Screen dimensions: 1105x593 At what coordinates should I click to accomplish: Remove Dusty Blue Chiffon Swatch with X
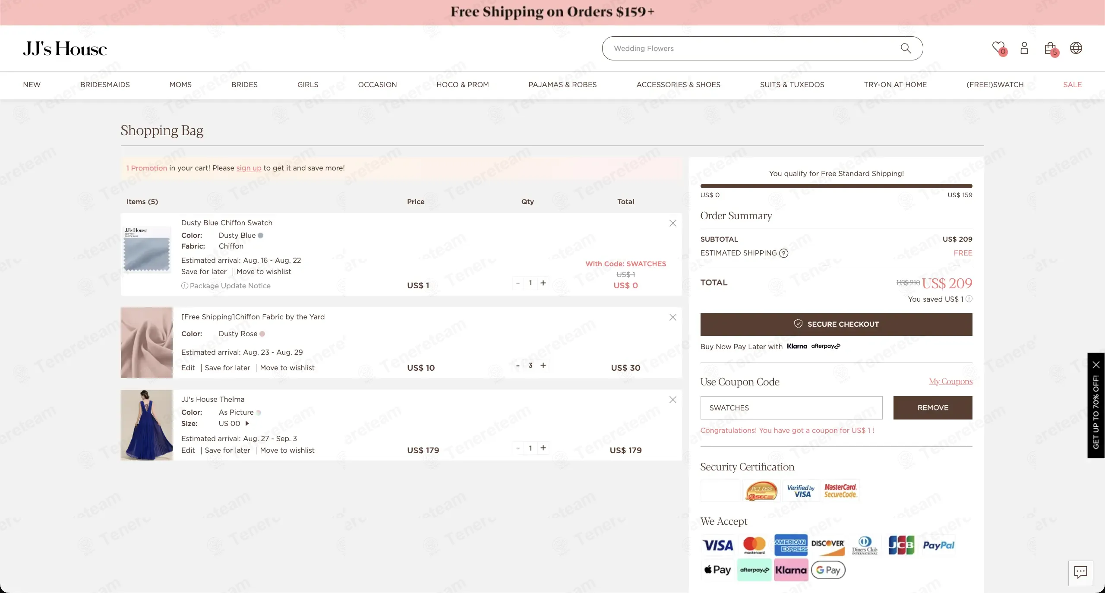tap(672, 223)
